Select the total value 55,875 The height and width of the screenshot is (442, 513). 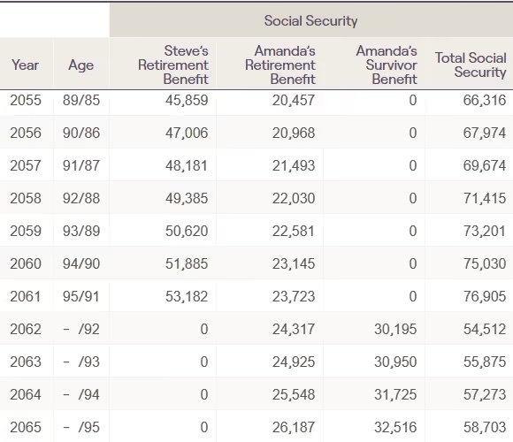point(485,362)
